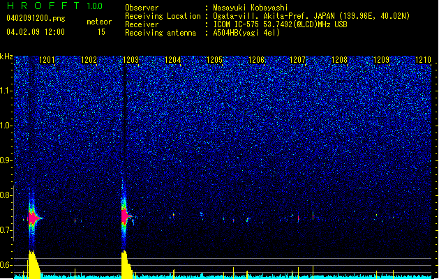
Task: Click the HROFFT program title text
Action: pos(43,6)
